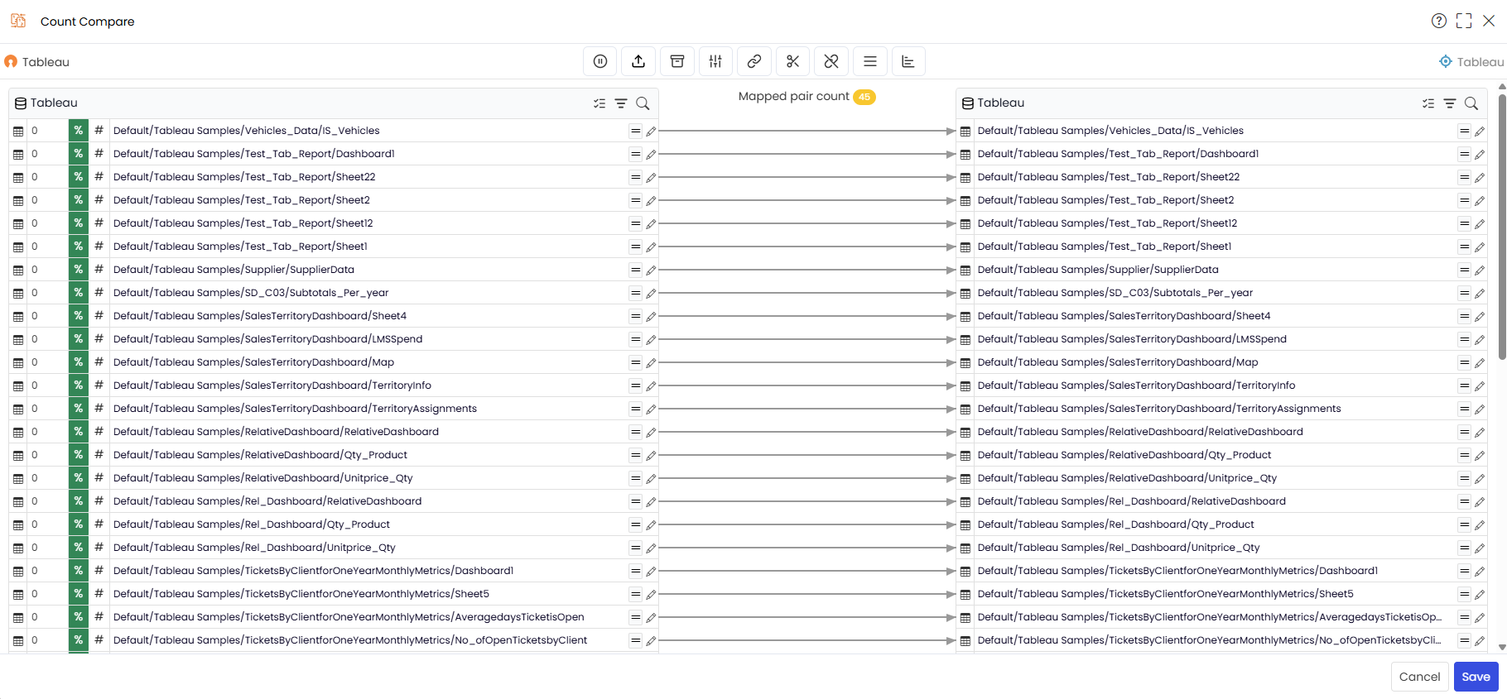
Task: Select left row AveragedaysTicketisOpen
Action: tap(334, 617)
